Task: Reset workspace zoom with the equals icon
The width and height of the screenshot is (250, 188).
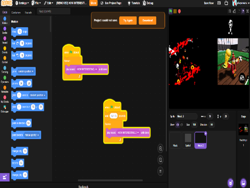Action: click(x=160, y=171)
